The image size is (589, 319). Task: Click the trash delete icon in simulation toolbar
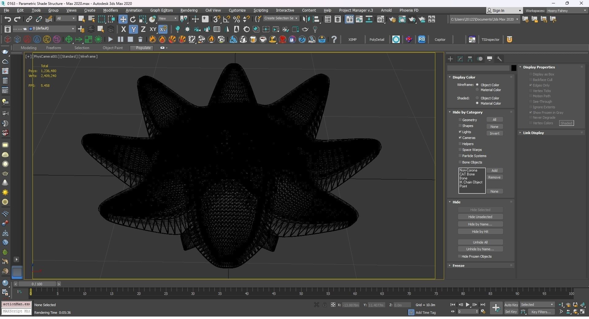[140, 39]
